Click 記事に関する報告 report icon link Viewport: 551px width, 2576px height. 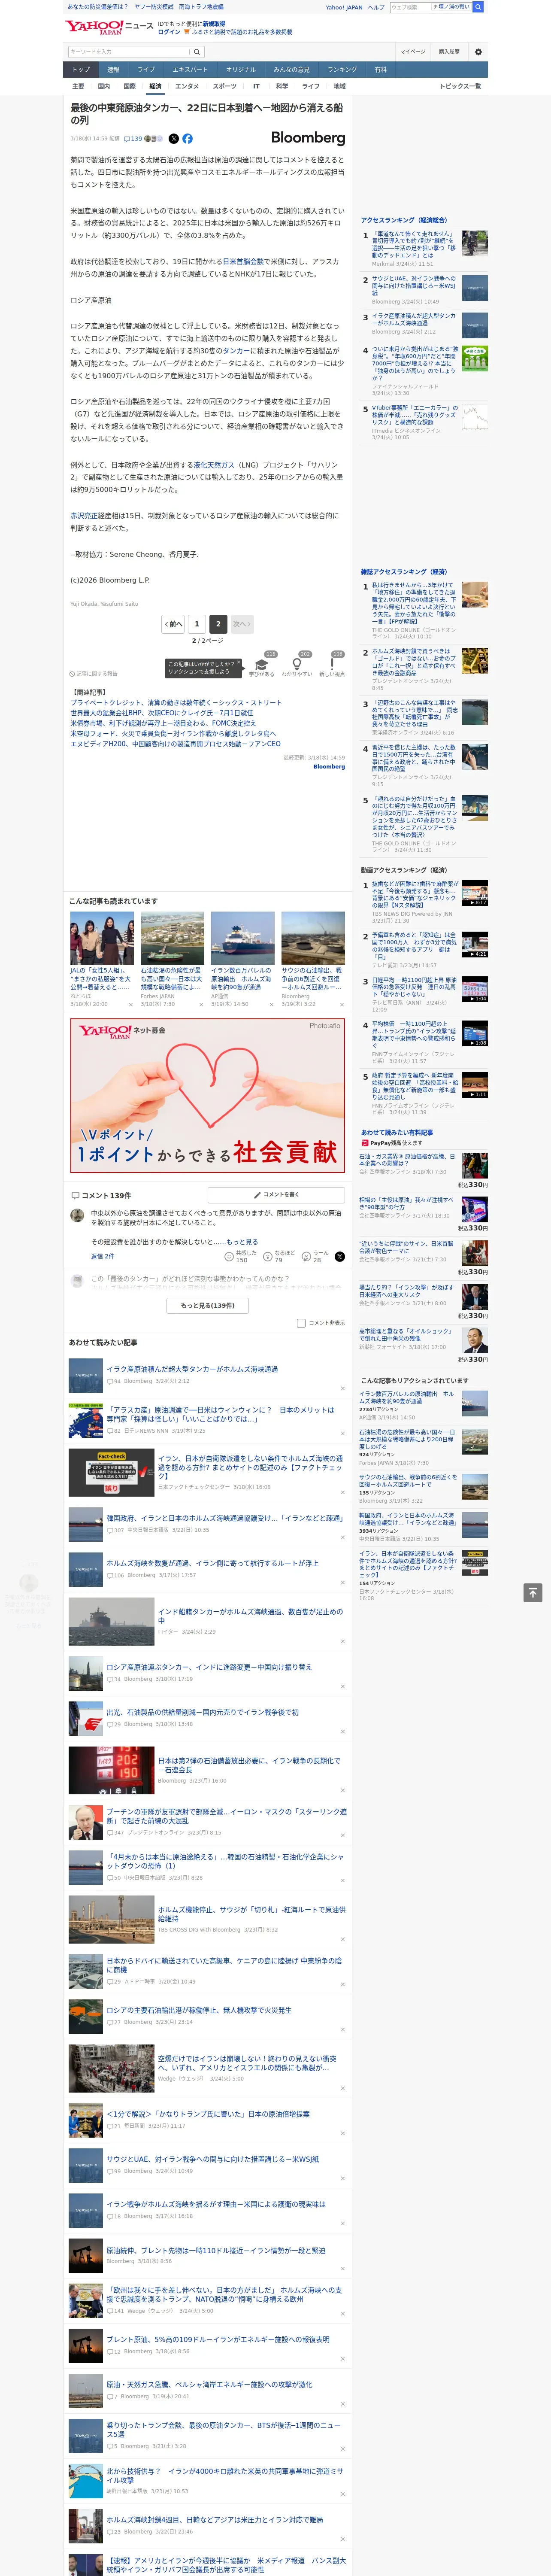(95, 674)
